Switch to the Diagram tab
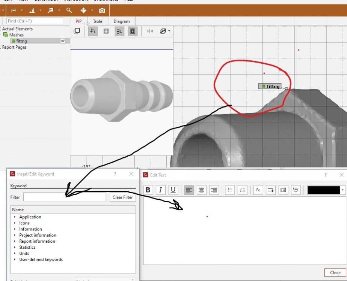The height and width of the screenshot is (281, 347). coord(121,21)
